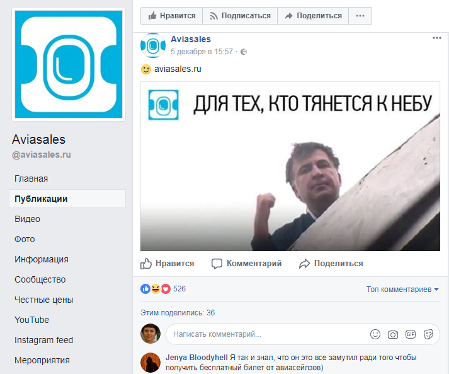This screenshot has width=449, height=374.
Task: Click the Haha laughing reaction icon
Action: (156, 289)
